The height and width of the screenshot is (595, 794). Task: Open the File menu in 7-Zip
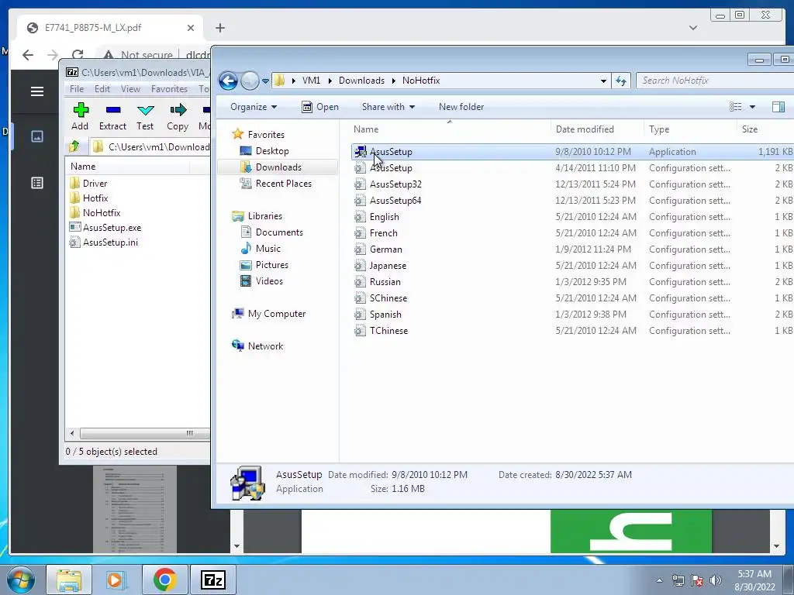[x=77, y=88]
